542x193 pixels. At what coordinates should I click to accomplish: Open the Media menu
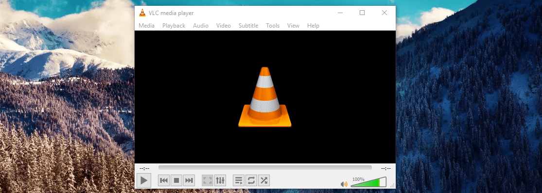tap(147, 26)
